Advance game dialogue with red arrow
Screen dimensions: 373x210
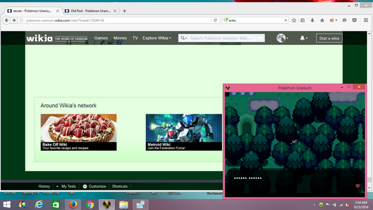(357, 186)
